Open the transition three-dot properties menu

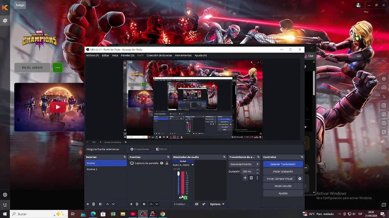257,178
